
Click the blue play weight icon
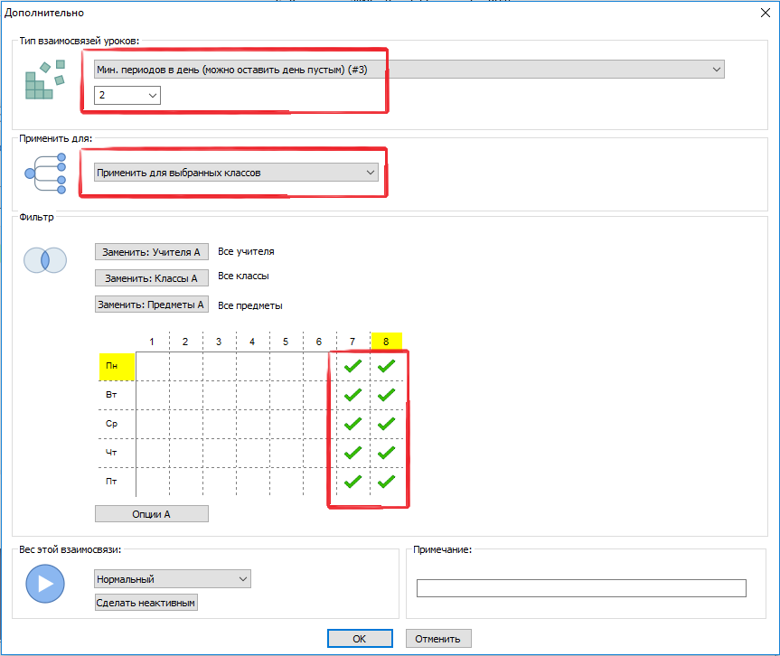pyautogui.click(x=44, y=583)
